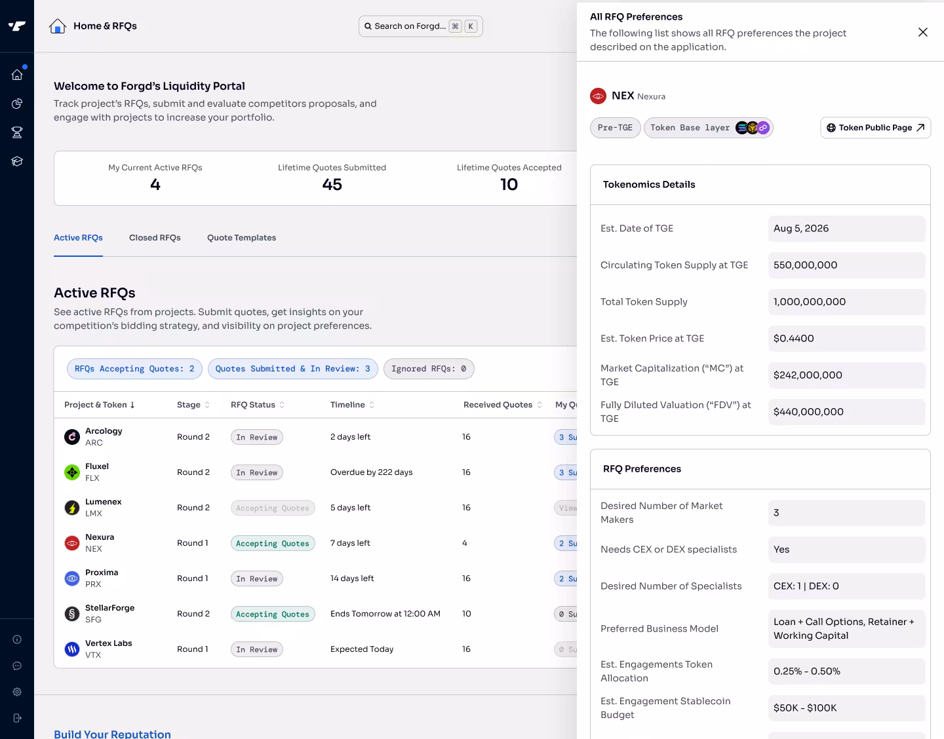This screenshot has width=944, height=739.
Task: Sort by Timeline column
Action: 352,405
